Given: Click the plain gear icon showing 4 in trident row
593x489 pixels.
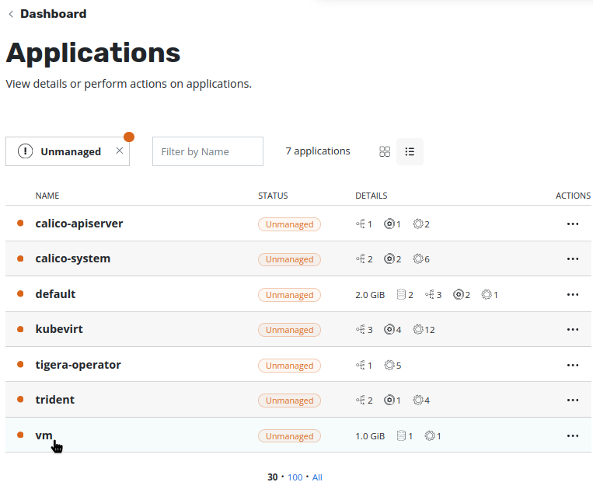Looking at the screenshot, I should (418, 401).
